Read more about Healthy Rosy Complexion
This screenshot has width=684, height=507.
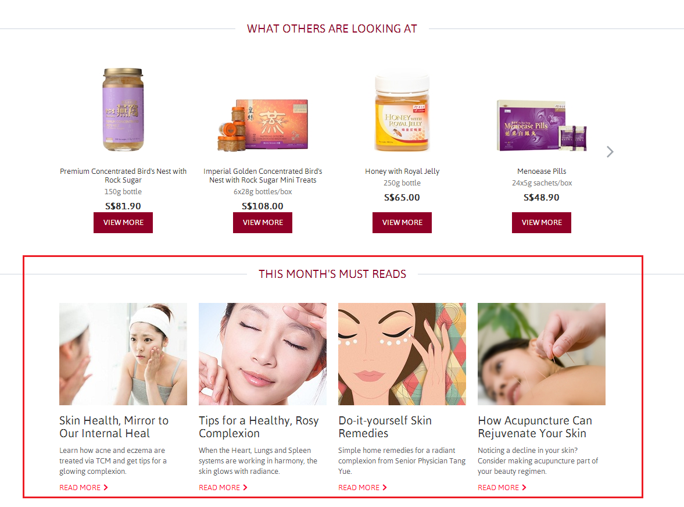point(223,487)
